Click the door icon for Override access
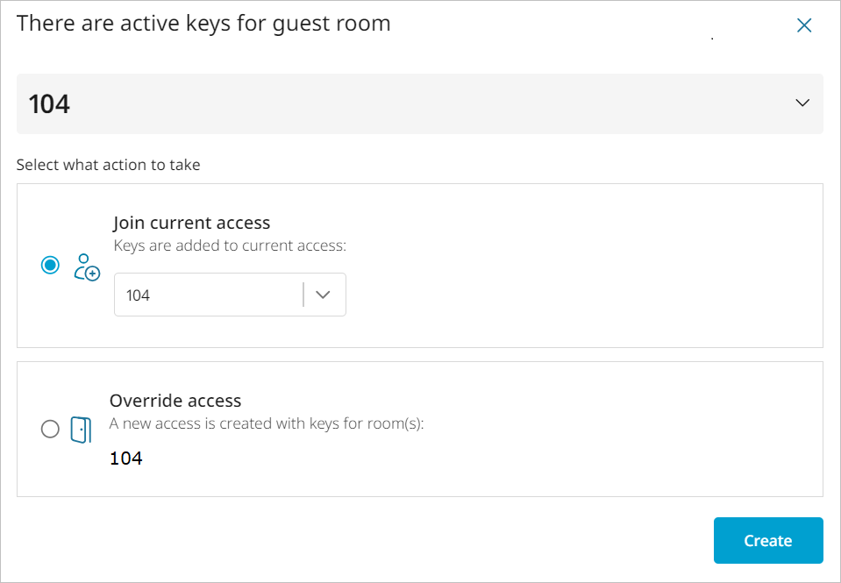841x583 pixels. [x=81, y=430]
